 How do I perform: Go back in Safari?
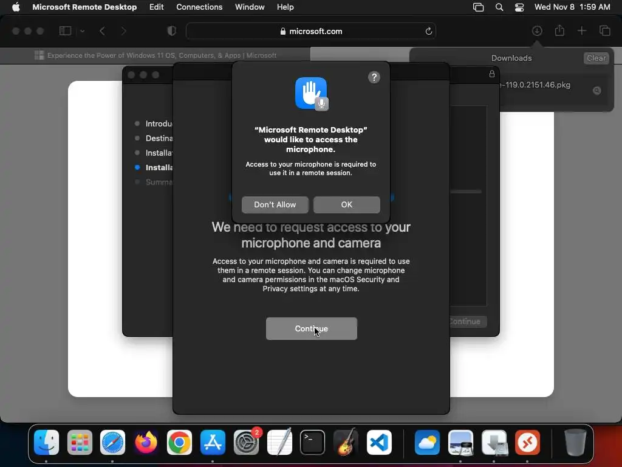102,31
